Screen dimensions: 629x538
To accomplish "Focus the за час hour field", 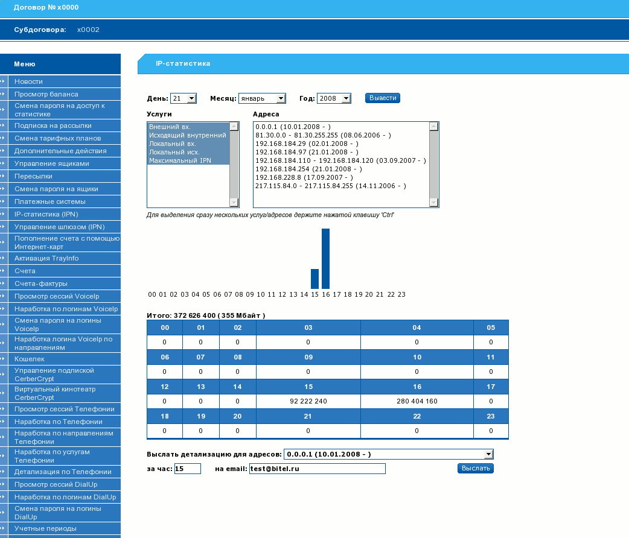I will (x=187, y=469).
